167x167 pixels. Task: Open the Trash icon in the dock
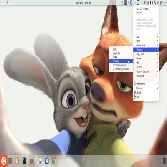pyautogui.click(x=164, y=161)
